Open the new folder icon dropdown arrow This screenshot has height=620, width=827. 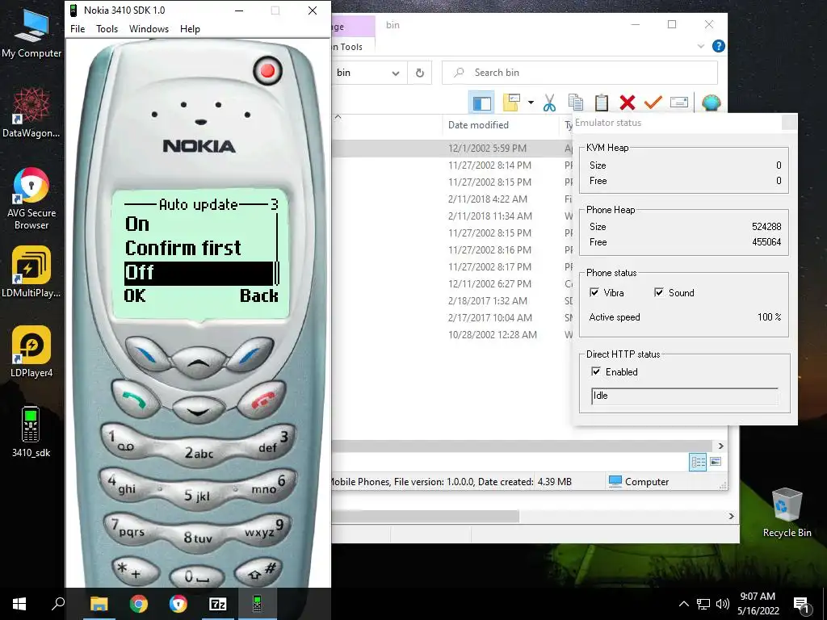[531, 103]
